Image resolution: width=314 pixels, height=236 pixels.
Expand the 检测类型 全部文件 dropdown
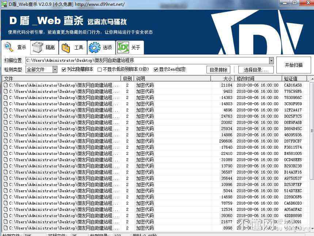pos(55,69)
